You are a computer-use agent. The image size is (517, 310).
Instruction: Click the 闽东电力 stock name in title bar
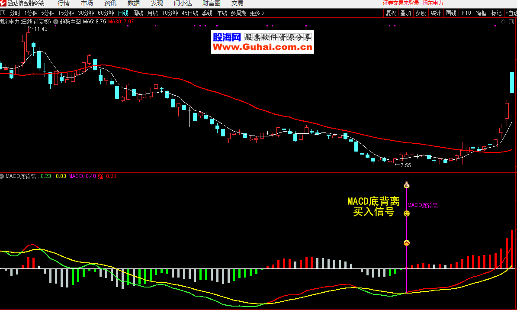433,3
